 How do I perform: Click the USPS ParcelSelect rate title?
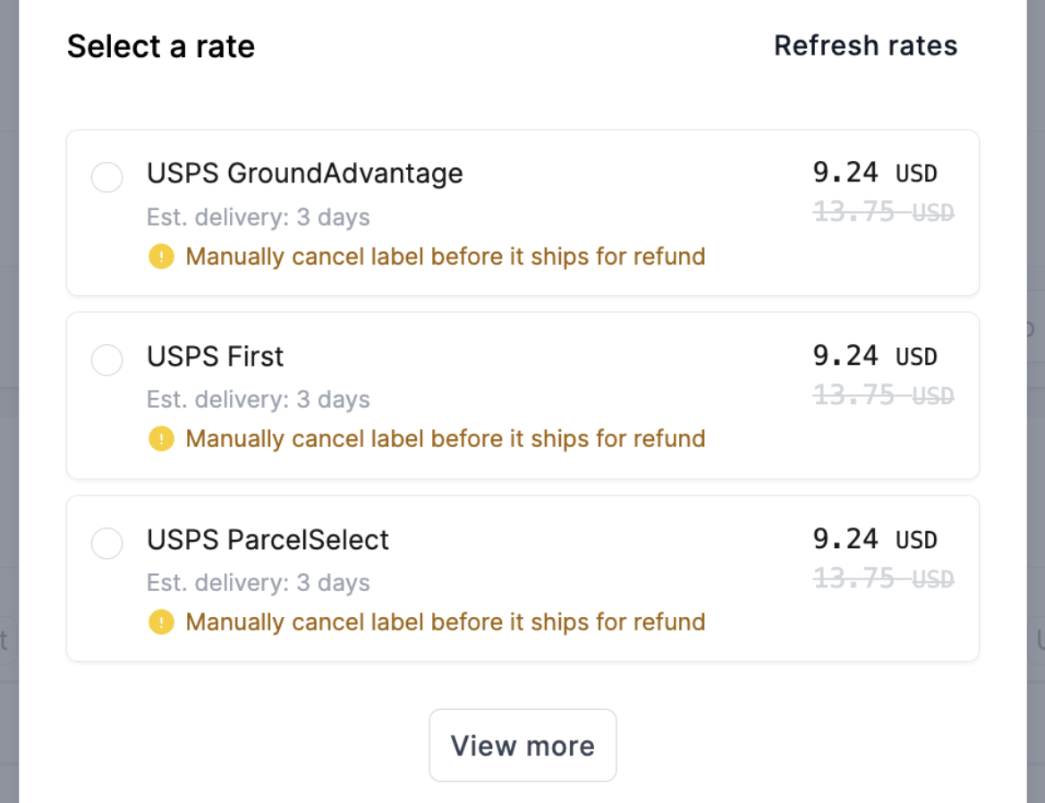268,539
